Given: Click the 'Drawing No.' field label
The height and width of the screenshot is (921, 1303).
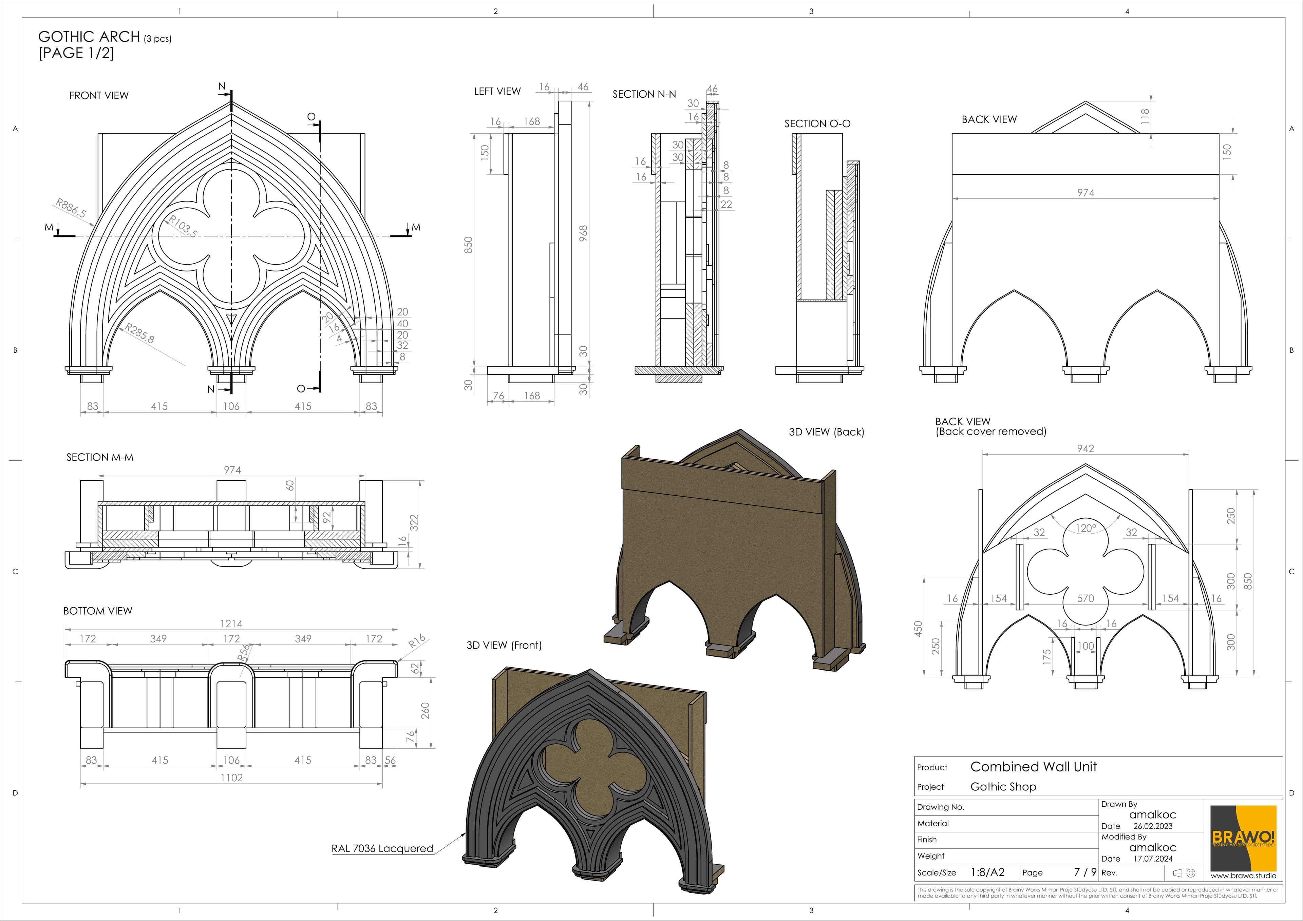Looking at the screenshot, I should (940, 807).
